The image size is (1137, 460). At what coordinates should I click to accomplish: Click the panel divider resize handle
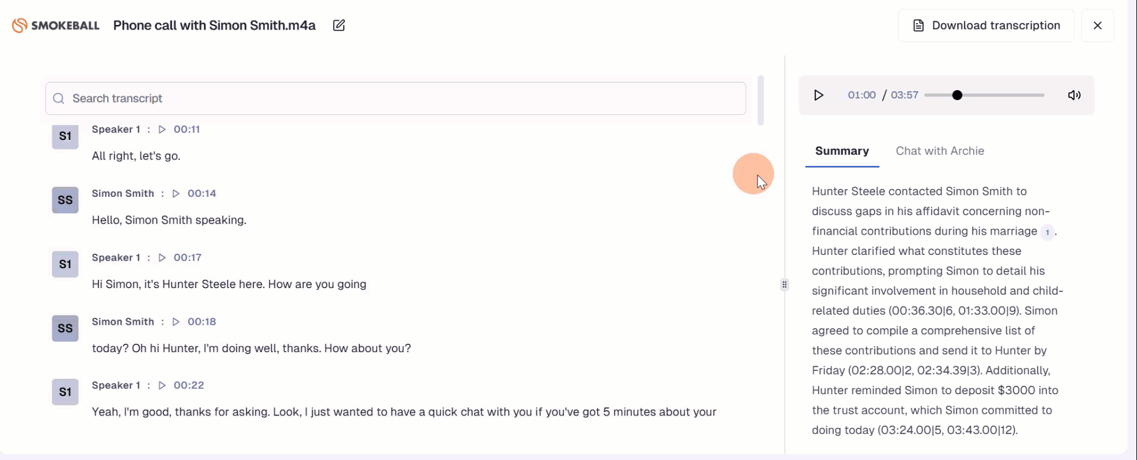click(x=784, y=285)
